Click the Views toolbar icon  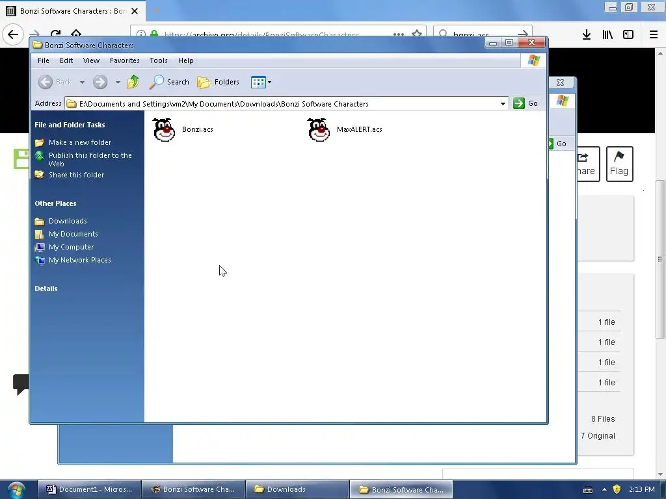pyautogui.click(x=258, y=82)
